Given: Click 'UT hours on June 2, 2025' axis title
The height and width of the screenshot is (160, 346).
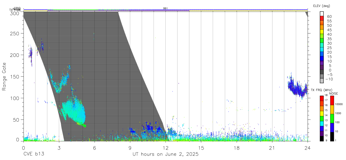Looking at the screenshot, I should (165, 154).
